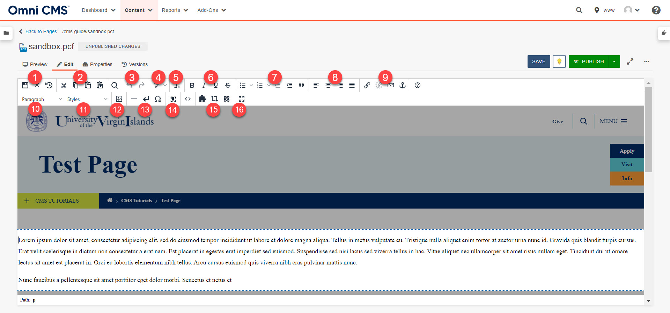Image resolution: width=670 pixels, height=313 pixels.
Task: Click the editor vertical scrollbar thumb
Action: pyautogui.click(x=648, y=129)
